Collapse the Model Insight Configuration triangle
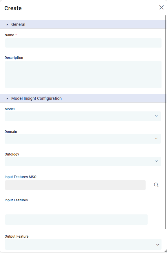The width and height of the screenshot is (167, 253). click(7, 99)
